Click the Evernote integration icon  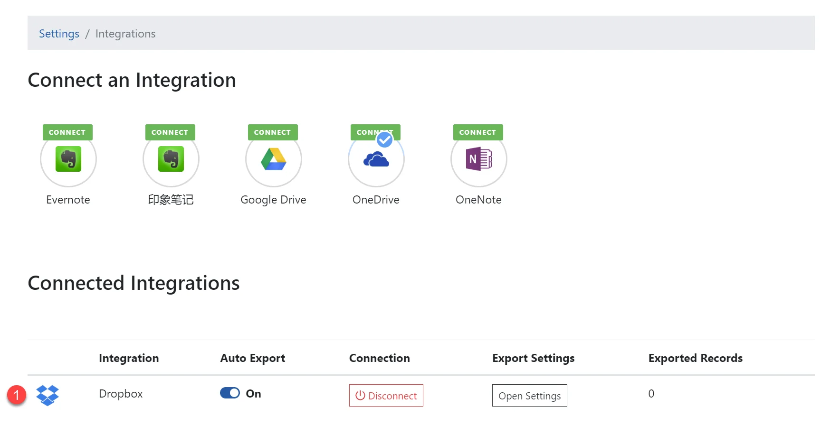(x=68, y=159)
